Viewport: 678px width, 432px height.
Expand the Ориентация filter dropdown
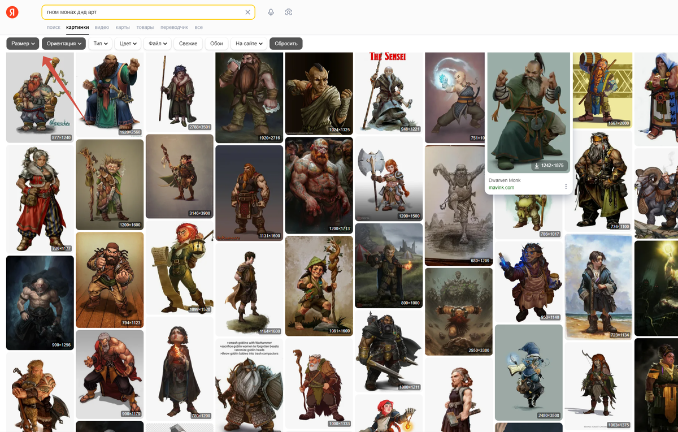(64, 44)
